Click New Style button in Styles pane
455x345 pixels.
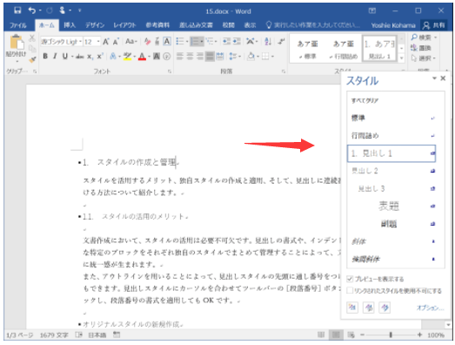tap(352, 308)
